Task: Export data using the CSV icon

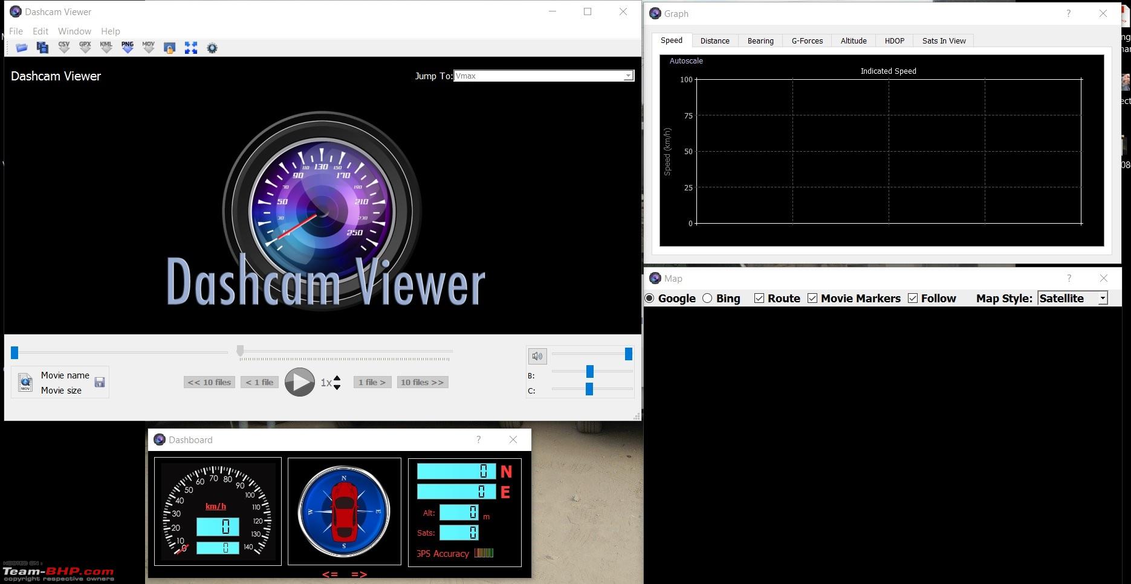Action: (63, 47)
